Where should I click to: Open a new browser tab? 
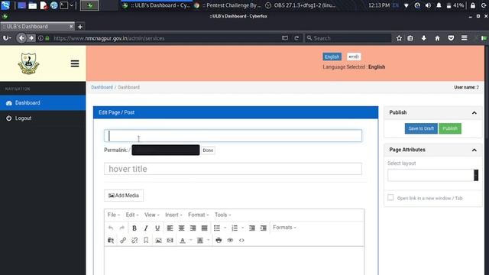point(80,27)
